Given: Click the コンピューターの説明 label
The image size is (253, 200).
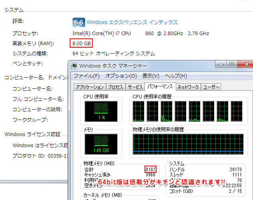Looking at the screenshot, I should pyautogui.click(x=37, y=110).
